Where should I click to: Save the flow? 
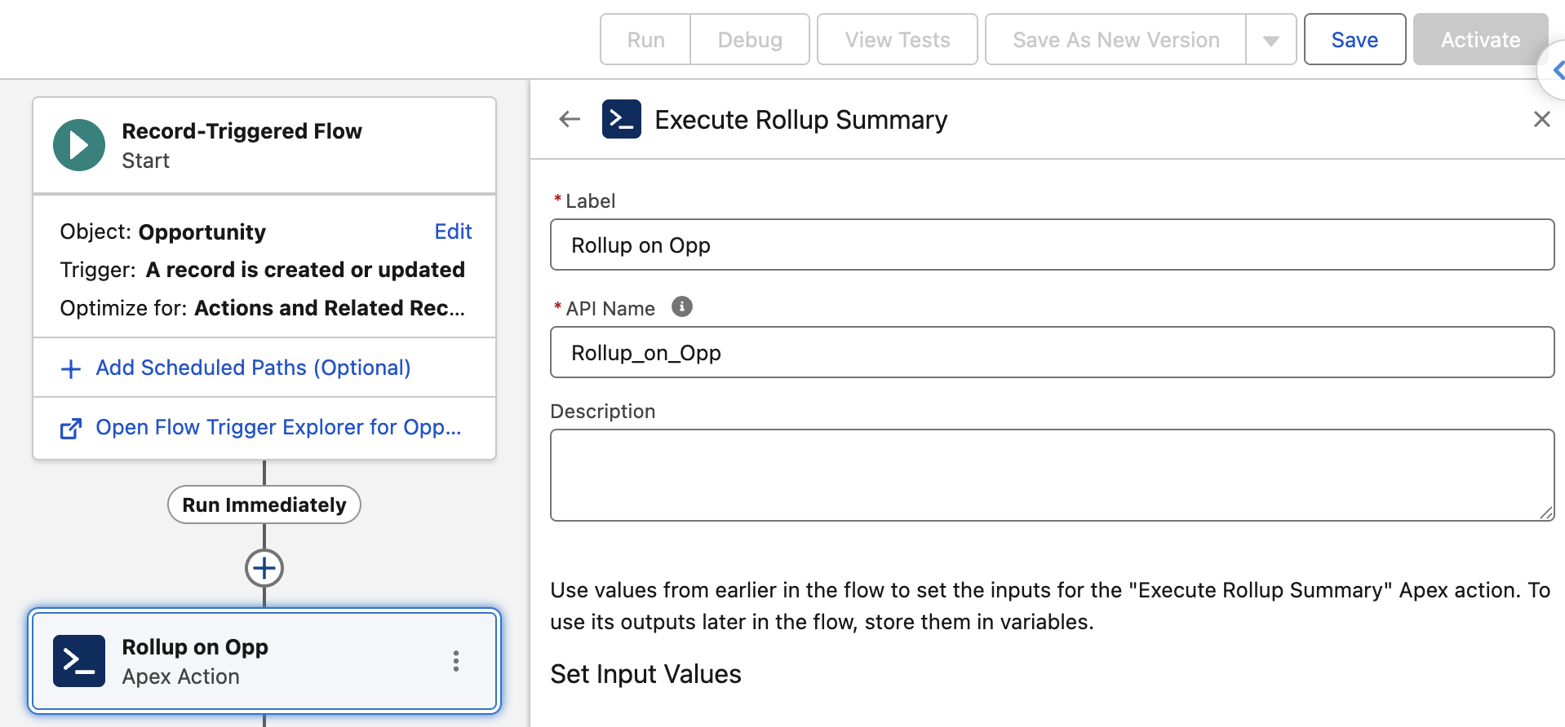tap(1354, 40)
